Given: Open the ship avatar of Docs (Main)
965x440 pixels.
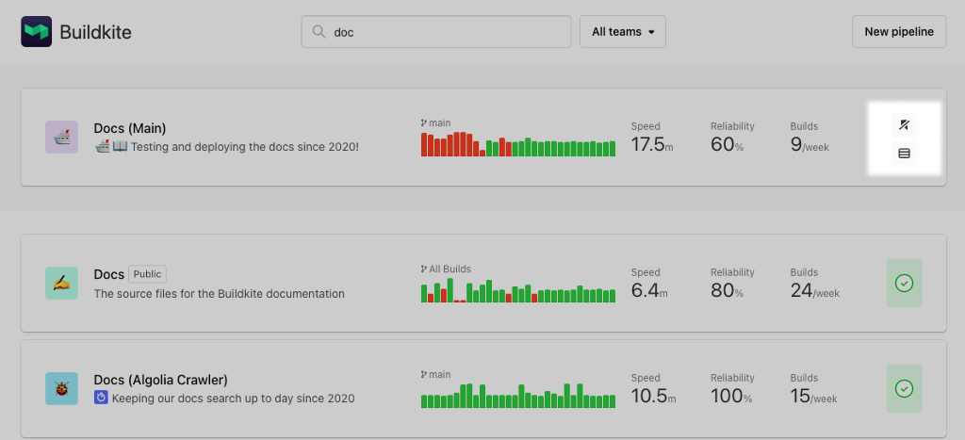Looking at the screenshot, I should point(61,137).
